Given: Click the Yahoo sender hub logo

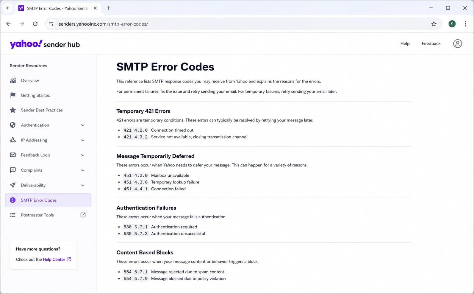Looking at the screenshot, I should pyautogui.click(x=45, y=44).
